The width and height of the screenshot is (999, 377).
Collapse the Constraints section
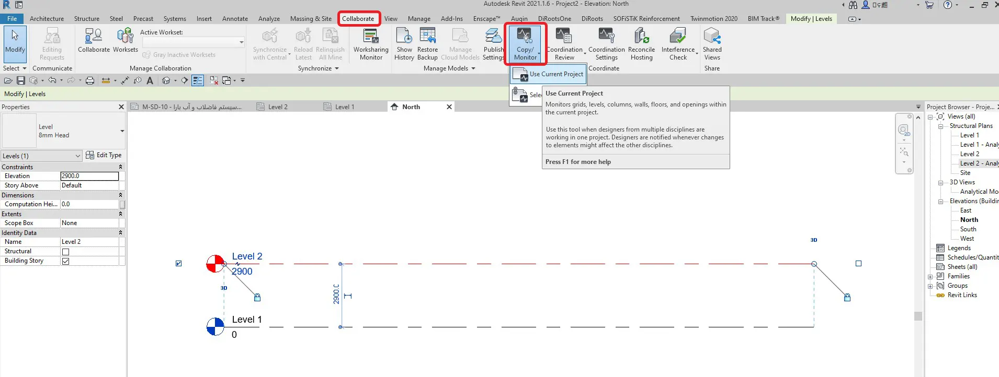[120, 167]
